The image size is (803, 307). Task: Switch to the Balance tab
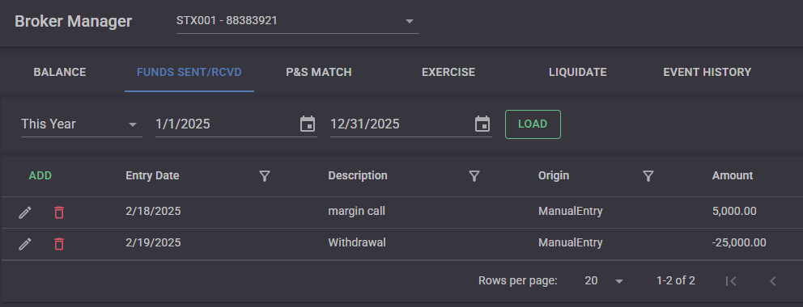coord(60,73)
